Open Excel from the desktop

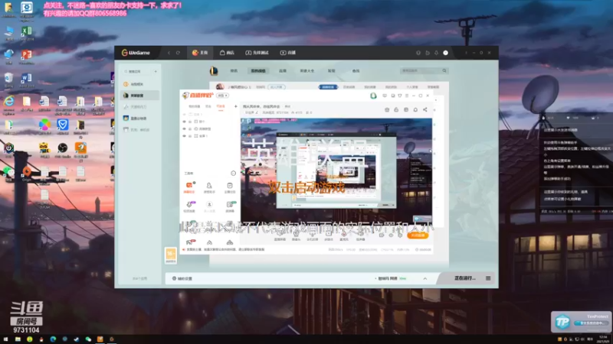click(26, 32)
